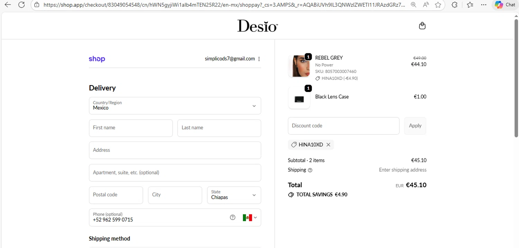Screen dimensions: 519x248
Task: Click the Delivery heading
Action: [x=102, y=88]
